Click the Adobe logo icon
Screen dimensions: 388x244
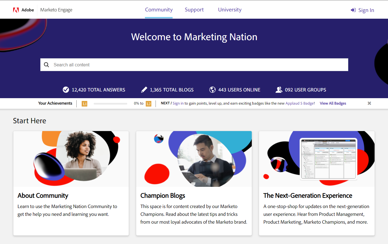click(16, 10)
